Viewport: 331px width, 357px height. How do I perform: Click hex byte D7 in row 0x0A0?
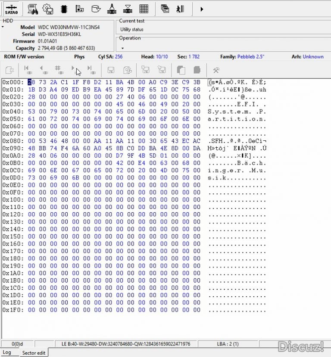click(119, 156)
